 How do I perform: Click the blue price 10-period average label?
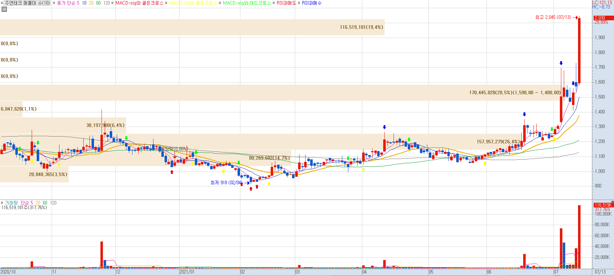point(84,3)
